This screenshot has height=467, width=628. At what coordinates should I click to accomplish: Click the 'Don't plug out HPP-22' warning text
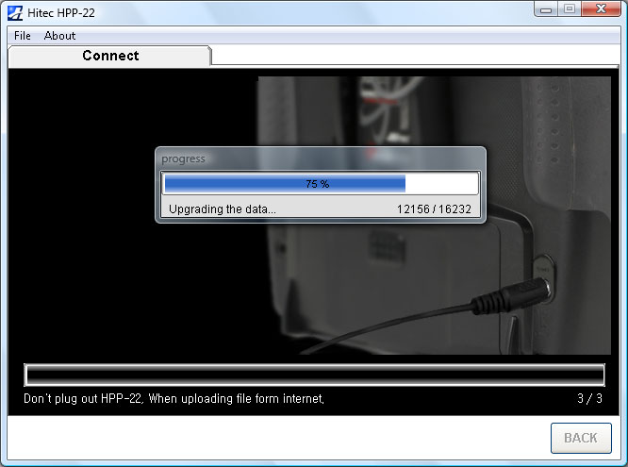tap(174, 398)
